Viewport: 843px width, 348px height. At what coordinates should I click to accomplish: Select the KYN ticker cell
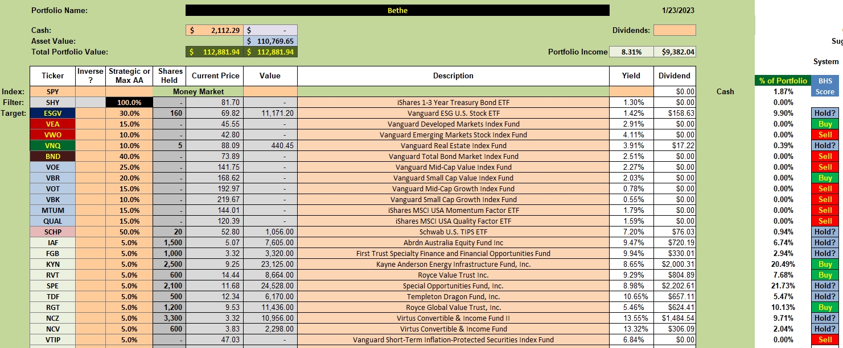click(x=53, y=264)
